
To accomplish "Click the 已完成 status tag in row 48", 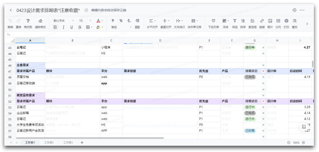I will coord(250,77).
